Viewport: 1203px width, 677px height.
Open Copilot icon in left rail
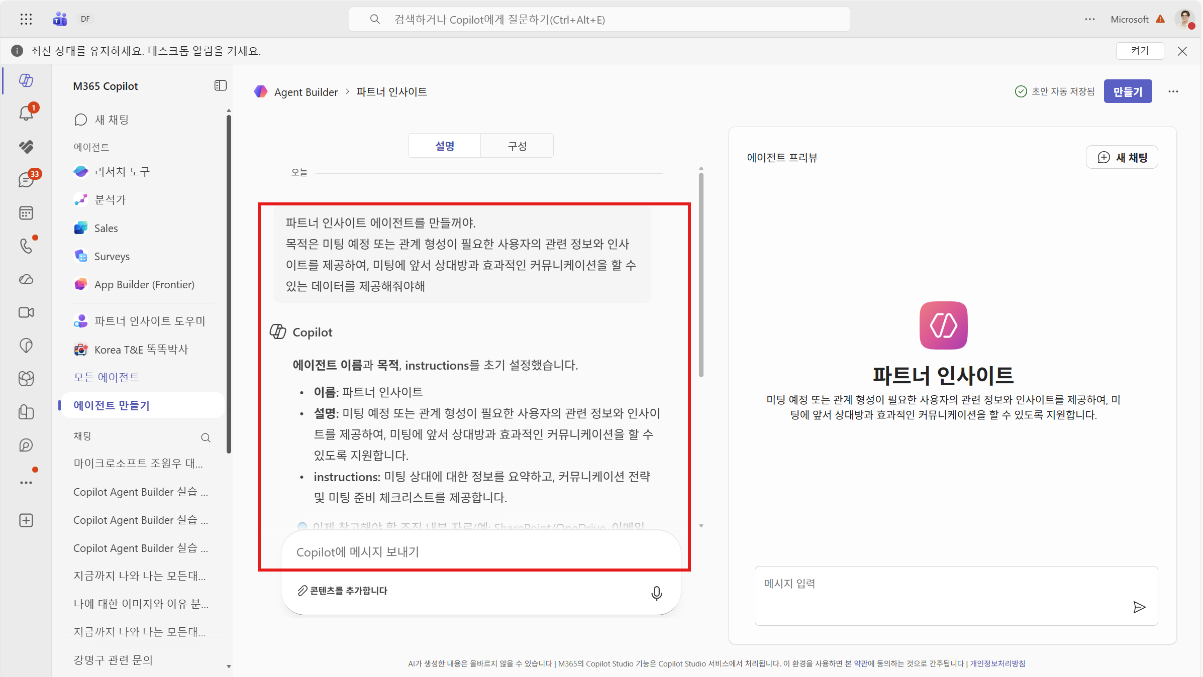(26, 80)
